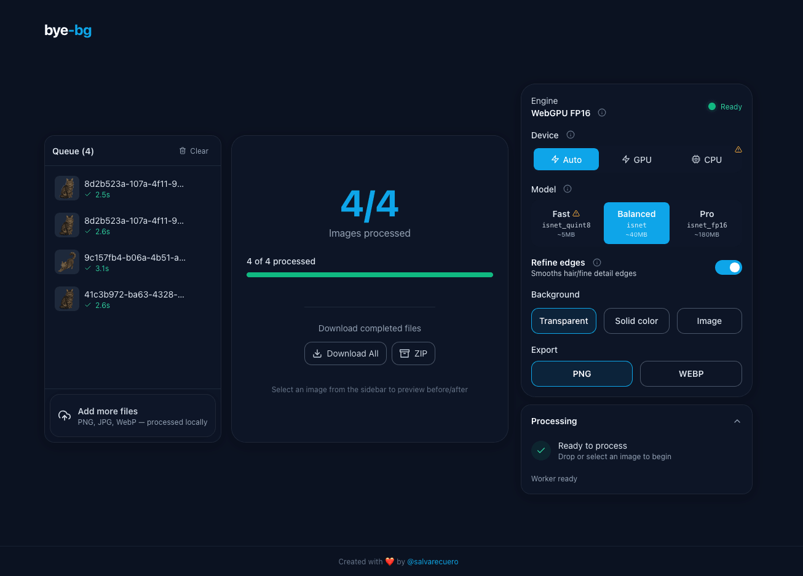Click the Queue (4) heading

tap(73, 151)
